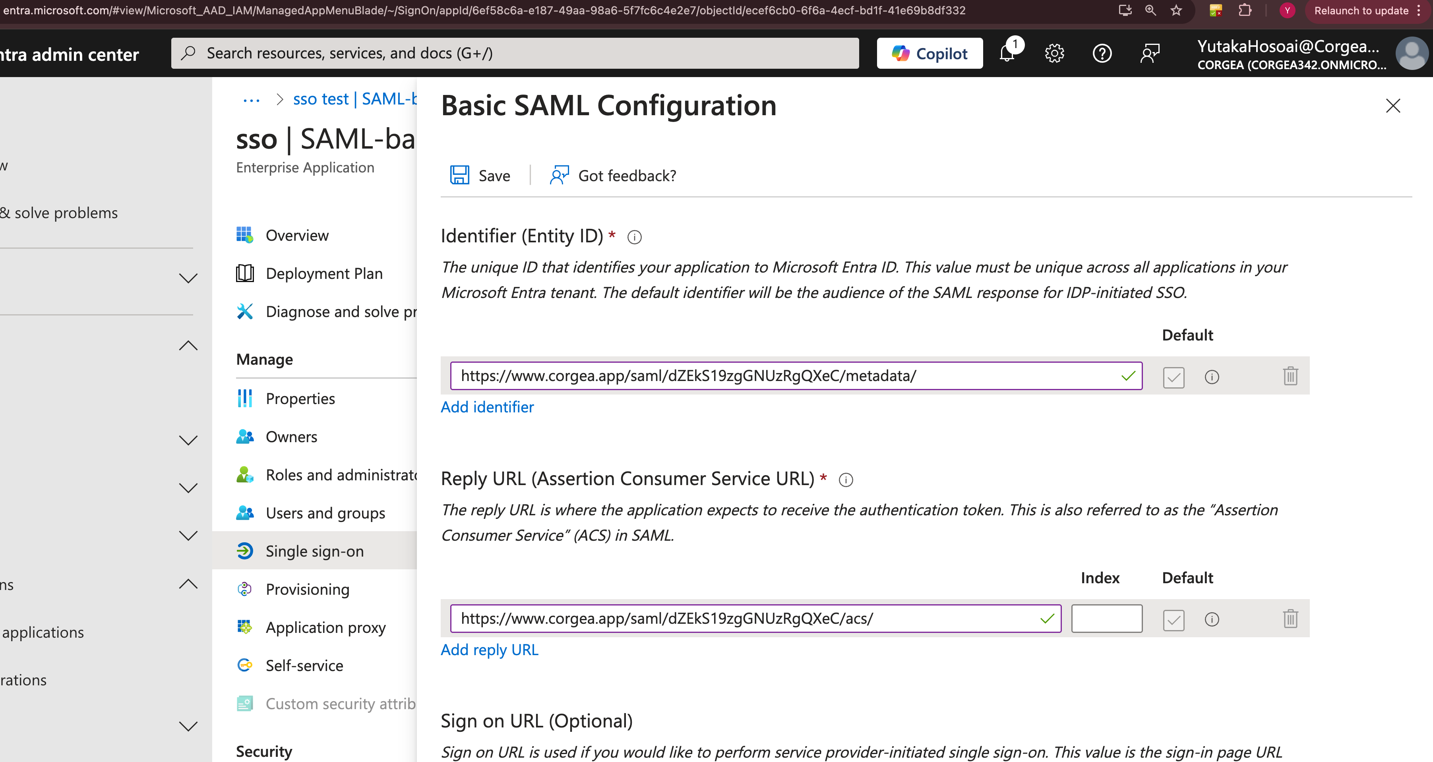Click the reply URL Index field
The width and height of the screenshot is (1433, 762).
[x=1106, y=619]
